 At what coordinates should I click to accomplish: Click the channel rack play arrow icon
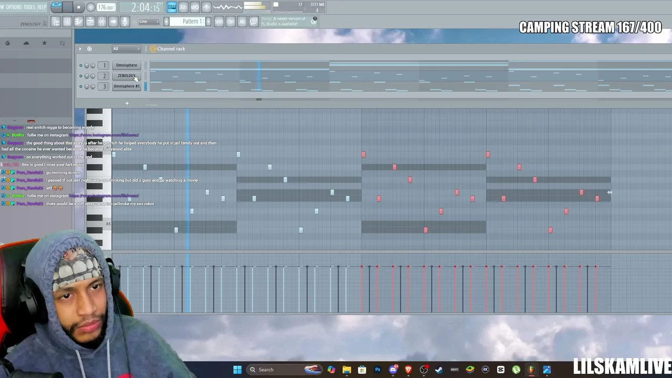pyautogui.click(x=80, y=49)
